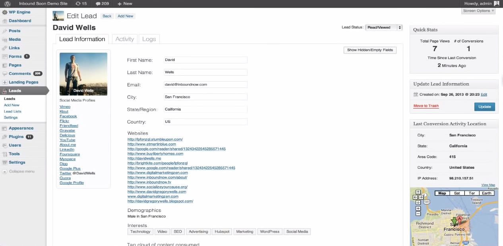
Task: Switch map to Sat view
Action: click(457, 193)
